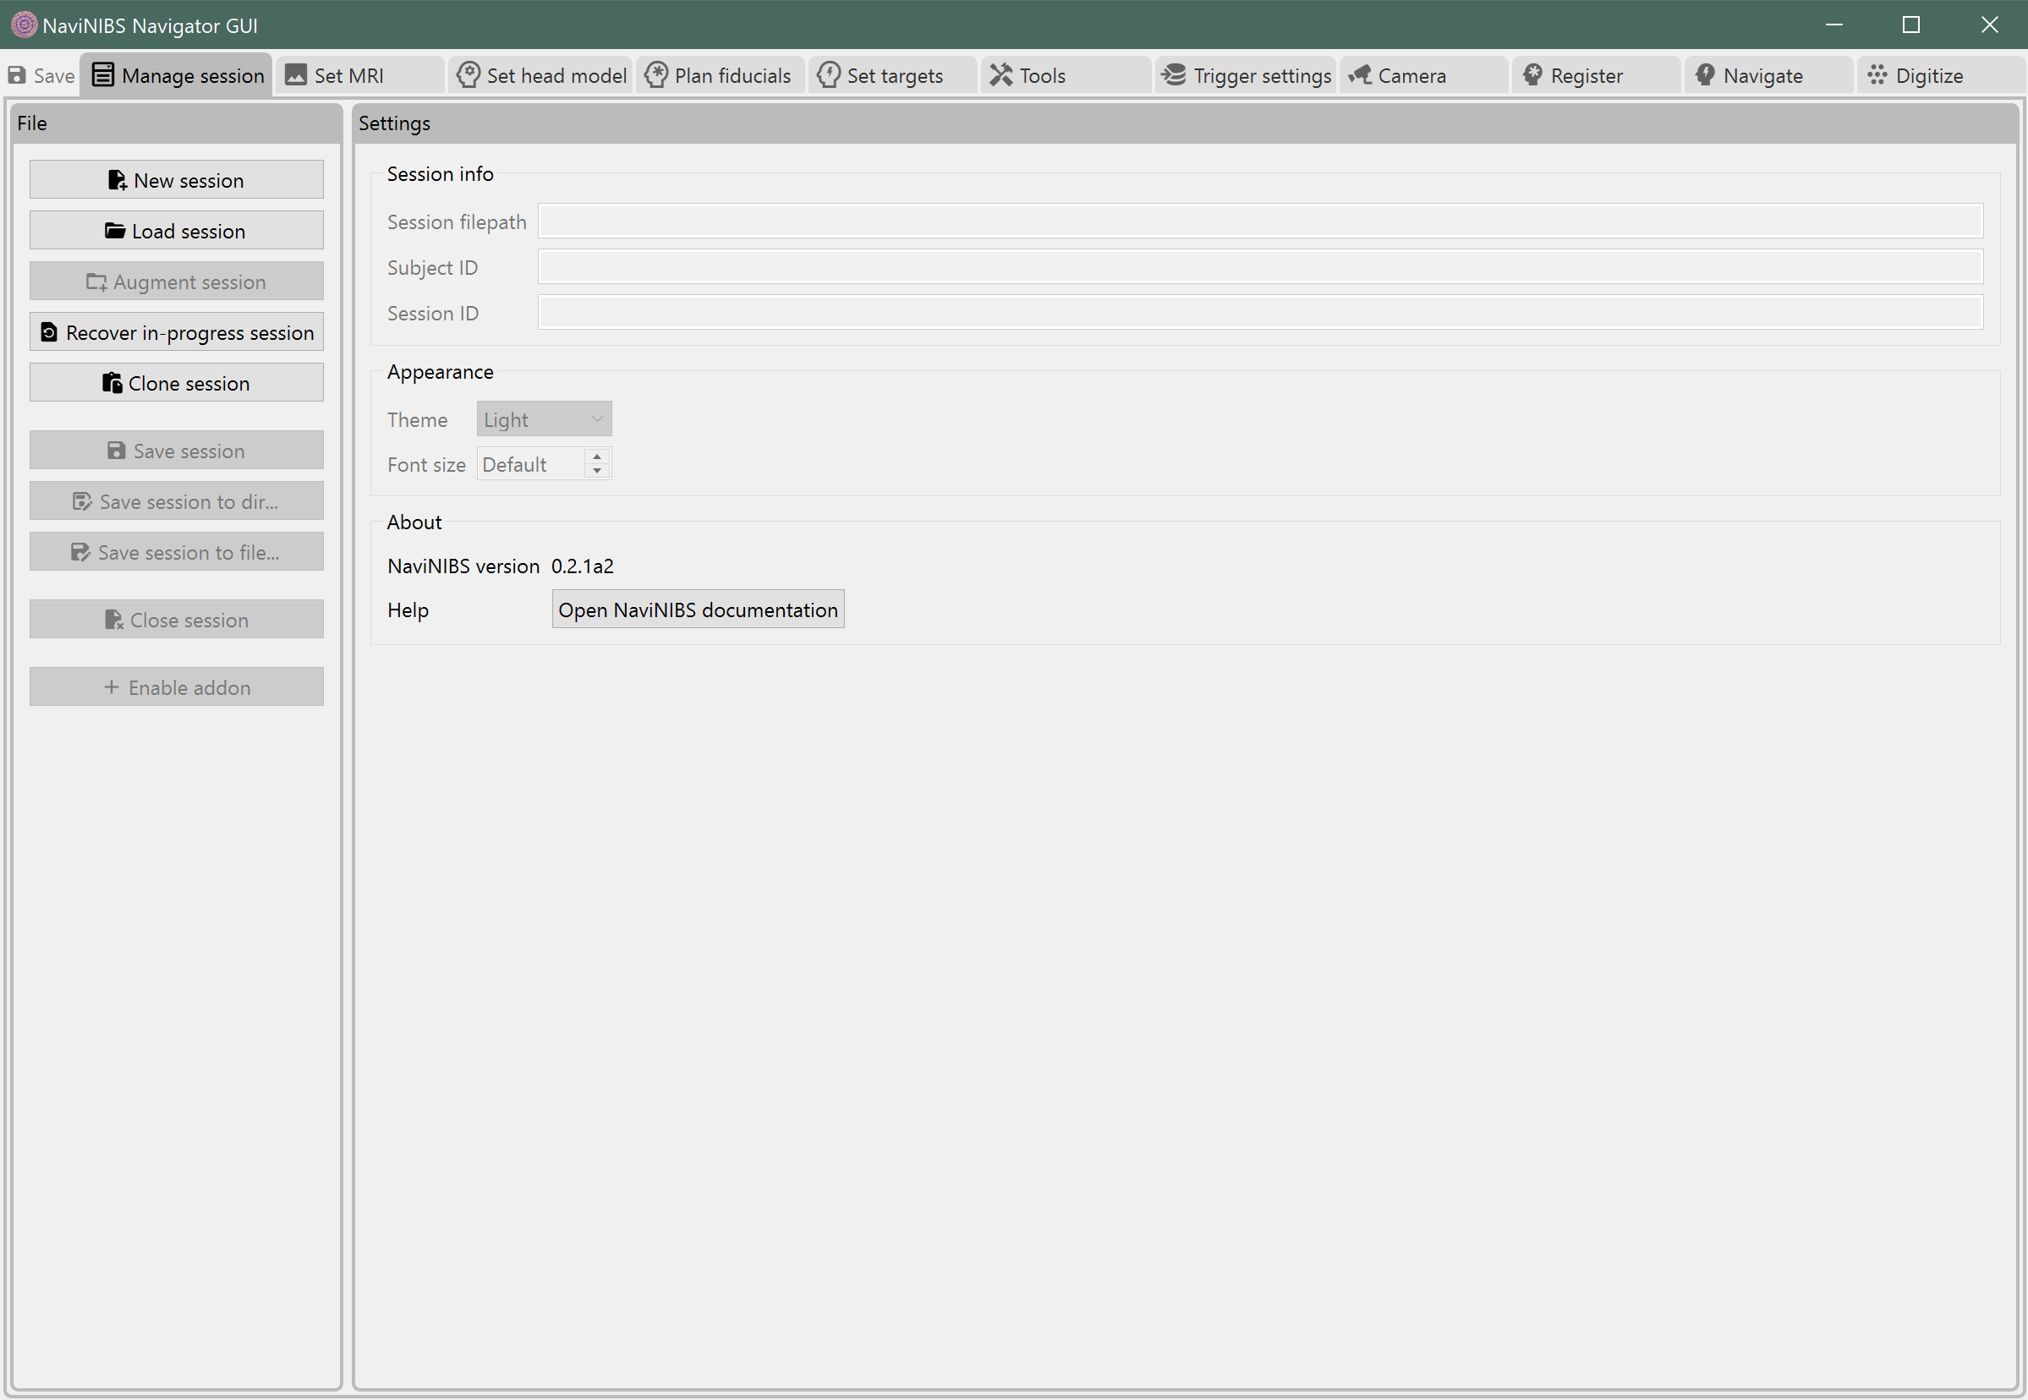Image resolution: width=2028 pixels, height=1400 pixels.
Task: Switch to the Set MRI tab
Action: click(x=360, y=75)
